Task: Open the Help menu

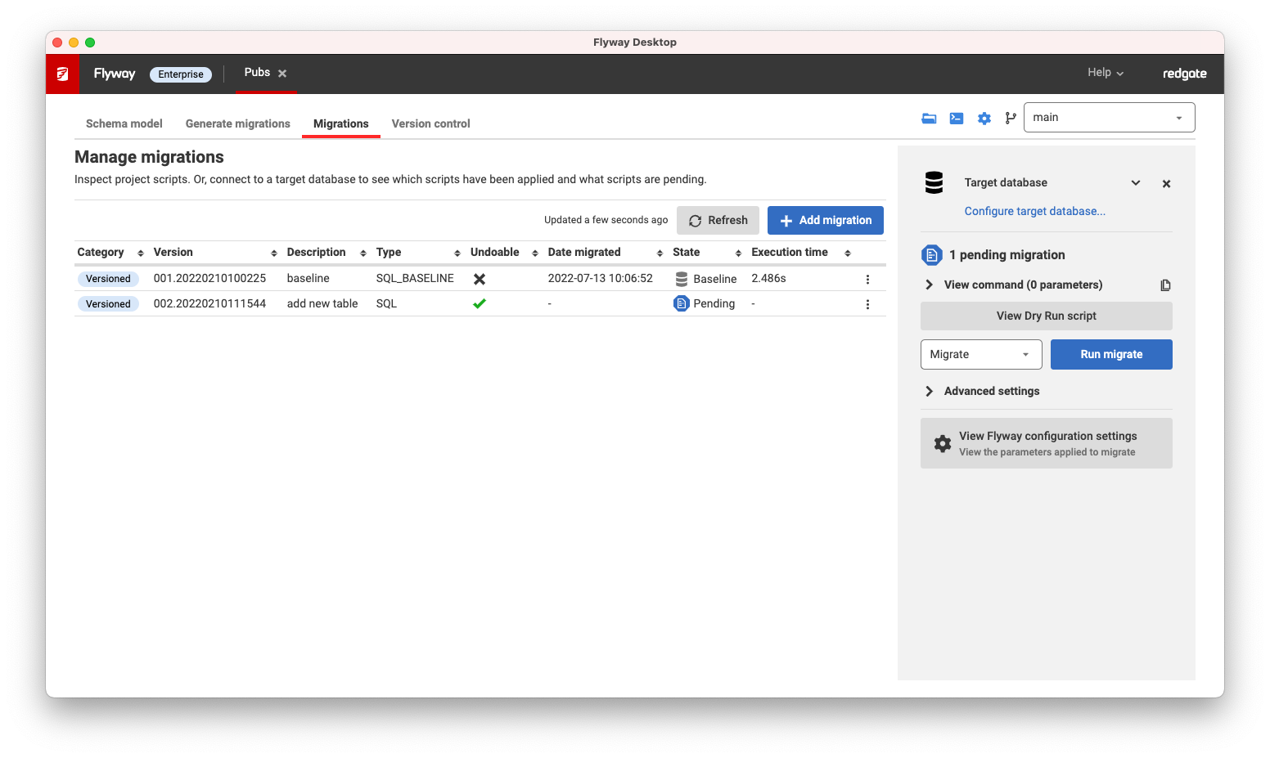Action: point(1105,73)
